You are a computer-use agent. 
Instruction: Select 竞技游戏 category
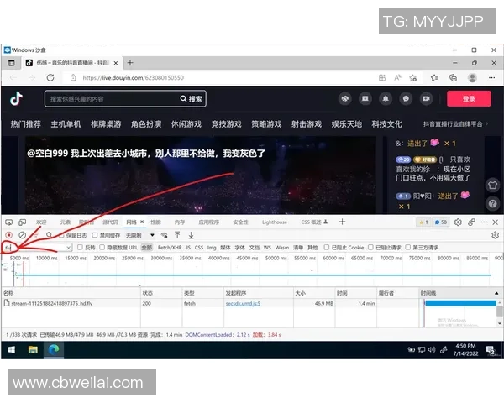[226, 124]
